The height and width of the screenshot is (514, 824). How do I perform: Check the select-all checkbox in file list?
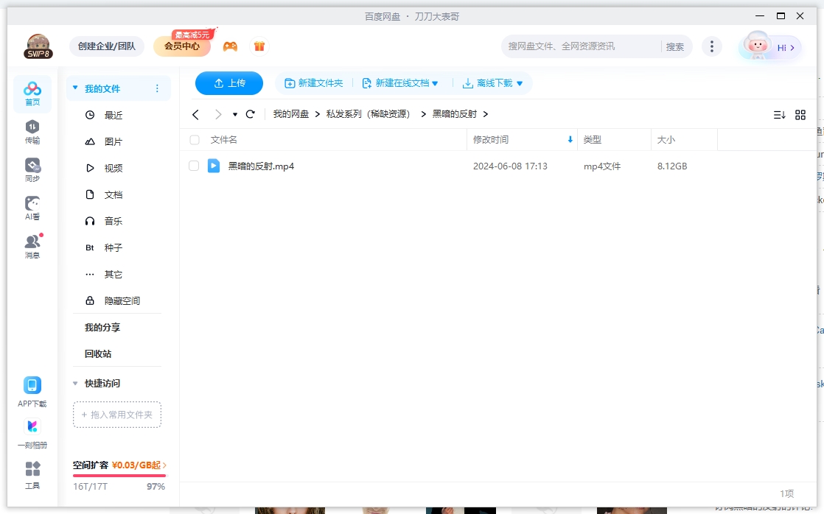tap(194, 139)
